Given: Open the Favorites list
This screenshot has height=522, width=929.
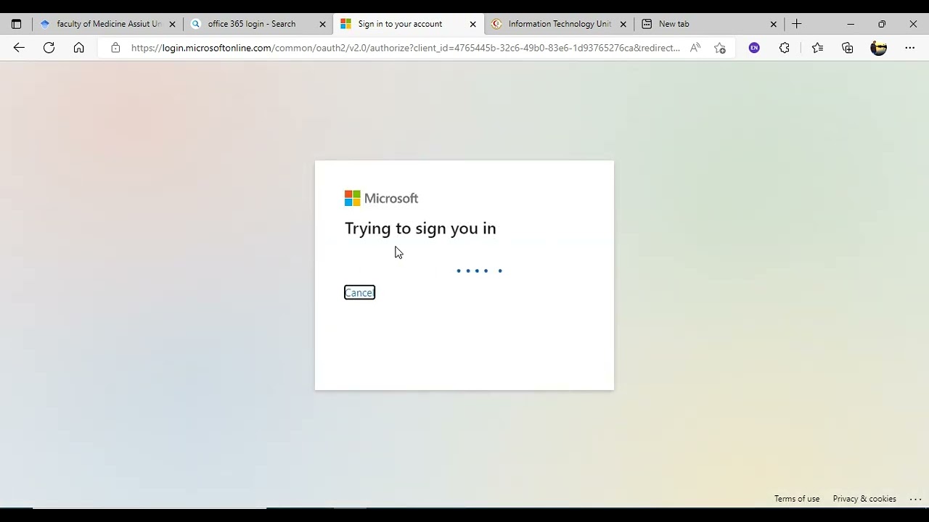Looking at the screenshot, I should coord(817,48).
